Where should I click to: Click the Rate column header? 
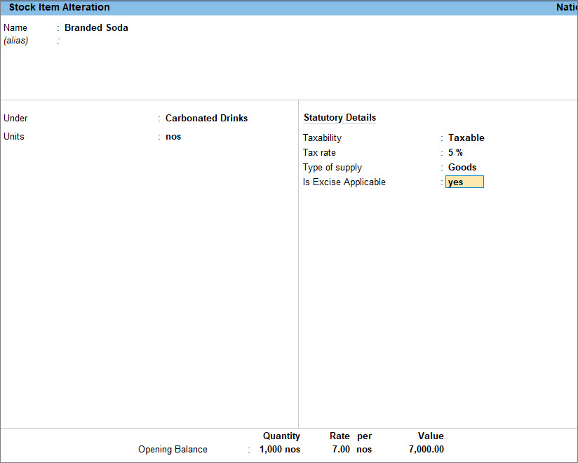340,436
